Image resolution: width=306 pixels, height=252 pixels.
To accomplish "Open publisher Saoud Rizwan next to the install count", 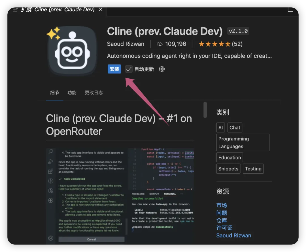I will pos(126,44).
